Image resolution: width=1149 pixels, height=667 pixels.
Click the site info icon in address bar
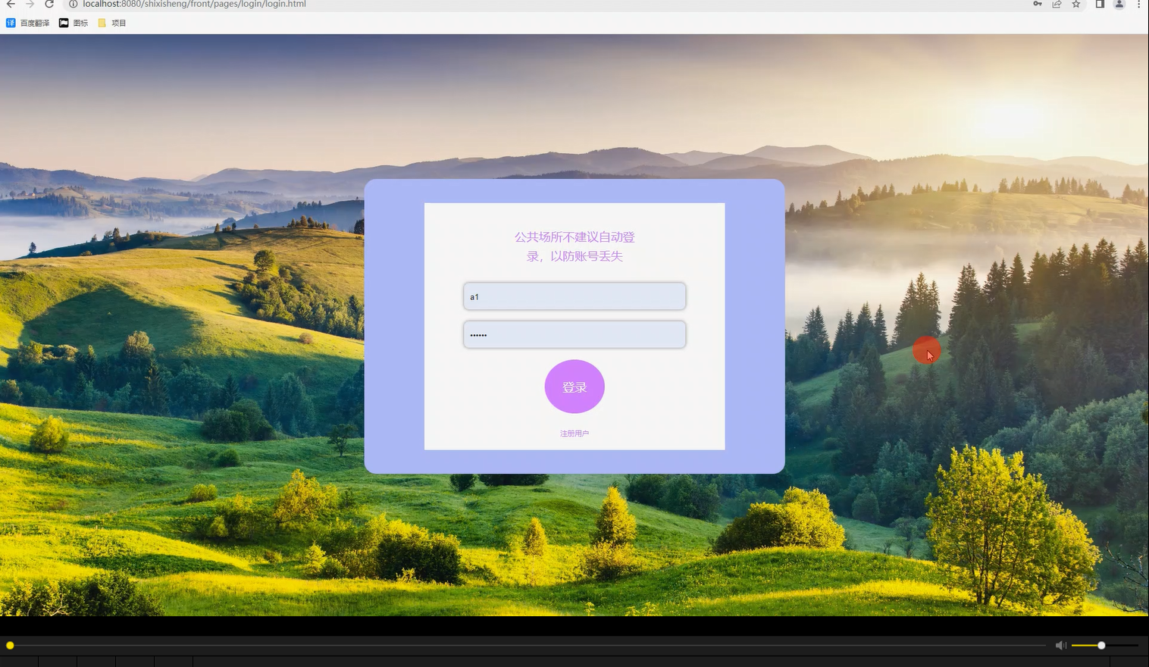point(74,4)
